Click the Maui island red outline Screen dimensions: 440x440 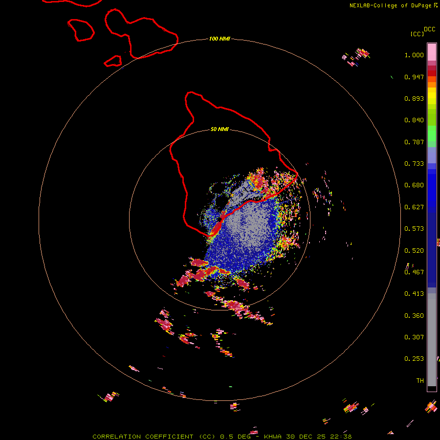pyautogui.click(x=142, y=34)
